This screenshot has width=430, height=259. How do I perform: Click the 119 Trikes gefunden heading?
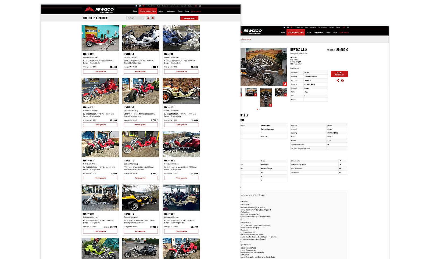click(95, 18)
